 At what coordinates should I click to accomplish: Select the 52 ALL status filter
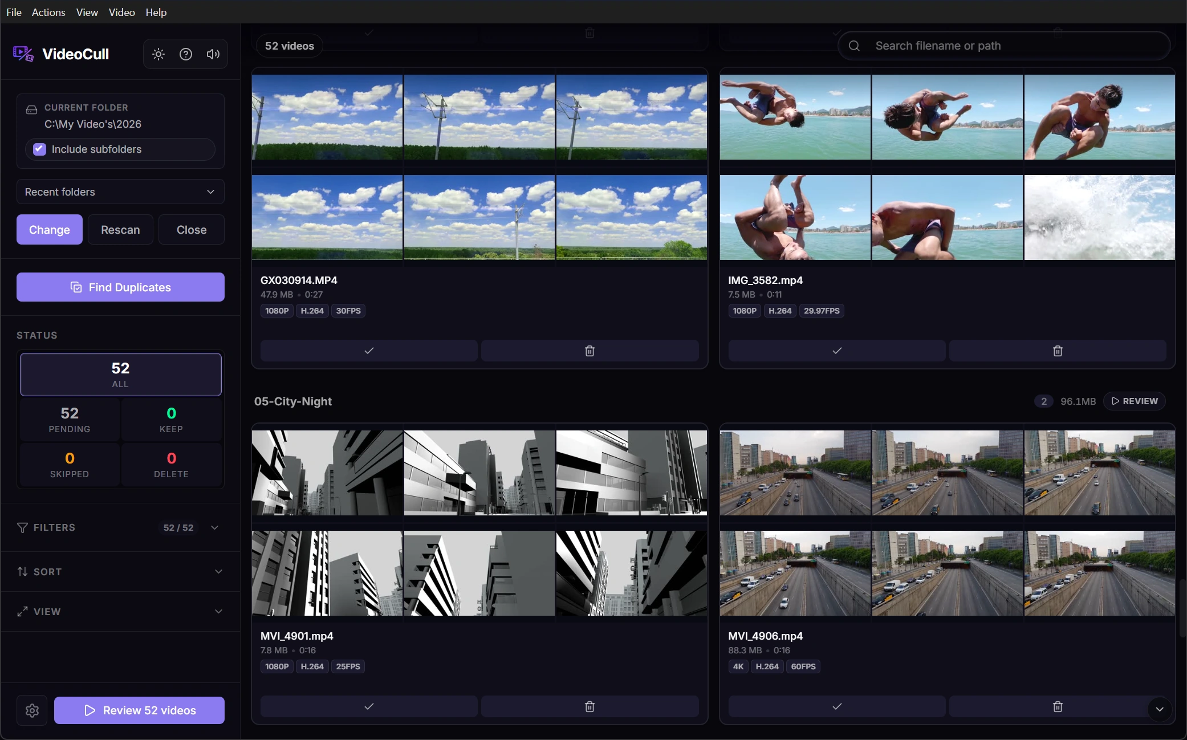point(121,375)
